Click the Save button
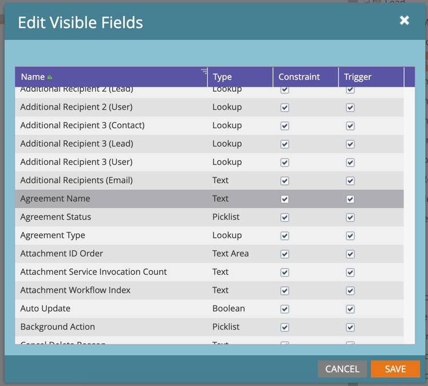 point(395,369)
